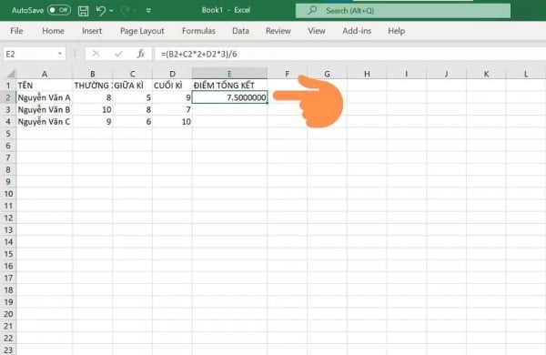Image resolution: width=546 pixels, height=355 pixels.
Task: Select column B header
Action: [x=93, y=74]
